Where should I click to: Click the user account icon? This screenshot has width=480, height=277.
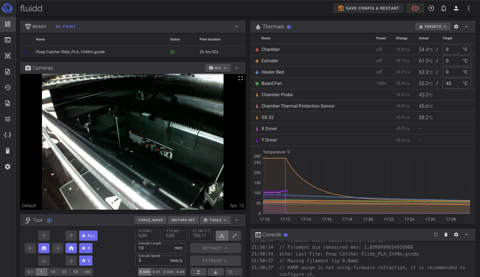(456, 8)
